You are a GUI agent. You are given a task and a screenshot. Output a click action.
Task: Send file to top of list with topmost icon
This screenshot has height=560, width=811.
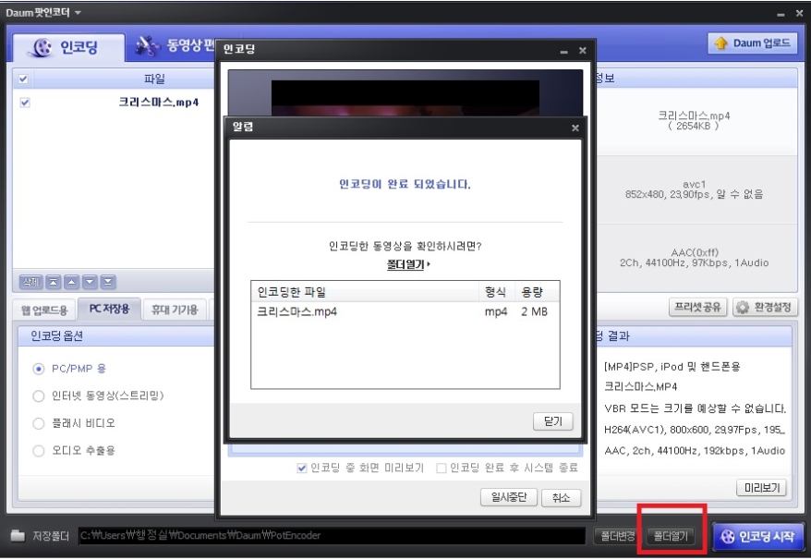pyautogui.click(x=53, y=281)
